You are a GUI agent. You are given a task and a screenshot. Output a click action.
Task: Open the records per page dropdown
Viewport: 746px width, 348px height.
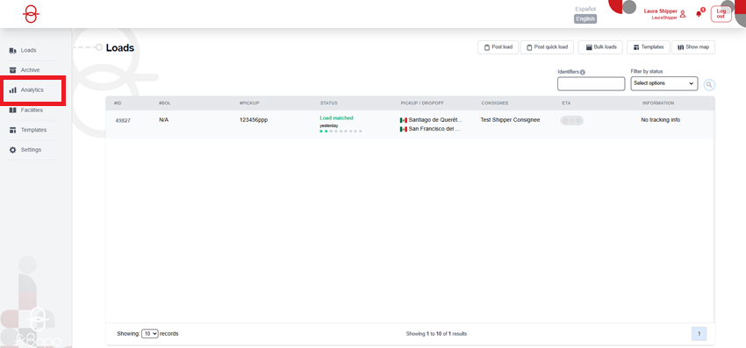pos(150,334)
